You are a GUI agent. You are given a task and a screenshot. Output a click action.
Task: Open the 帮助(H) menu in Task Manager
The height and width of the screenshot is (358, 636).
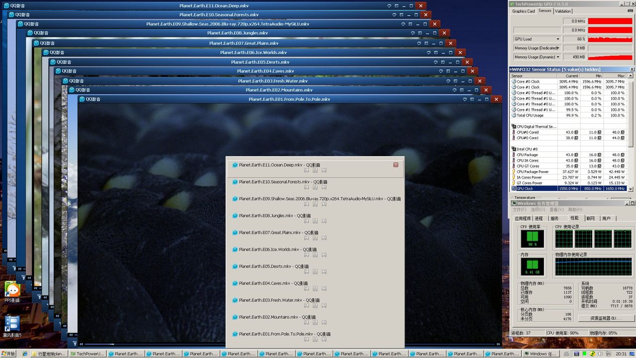click(575, 210)
